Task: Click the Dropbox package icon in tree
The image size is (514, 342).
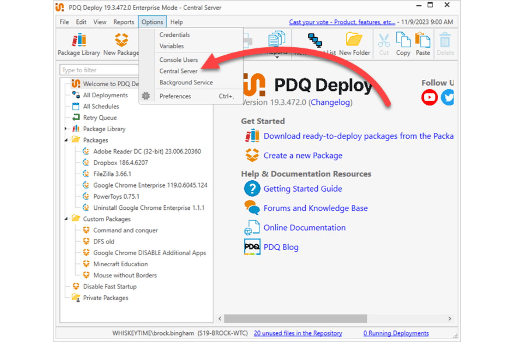Action: (x=86, y=163)
